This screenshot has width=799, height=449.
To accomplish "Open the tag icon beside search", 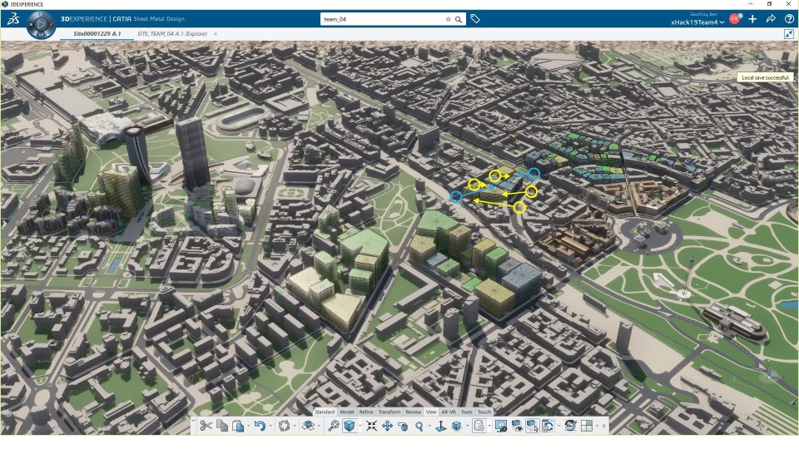I will click(475, 18).
